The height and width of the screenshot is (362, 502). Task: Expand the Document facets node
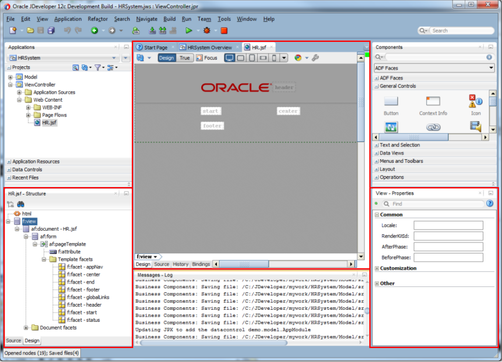pyautogui.click(x=26, y=328)
